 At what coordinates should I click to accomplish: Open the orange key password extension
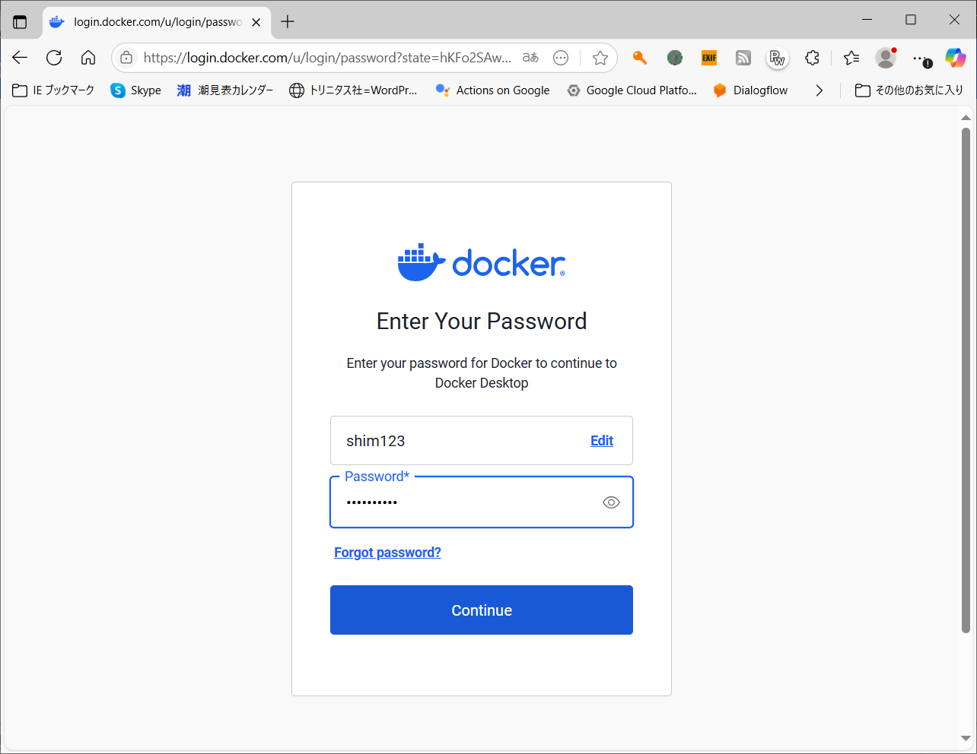(639, 58)
